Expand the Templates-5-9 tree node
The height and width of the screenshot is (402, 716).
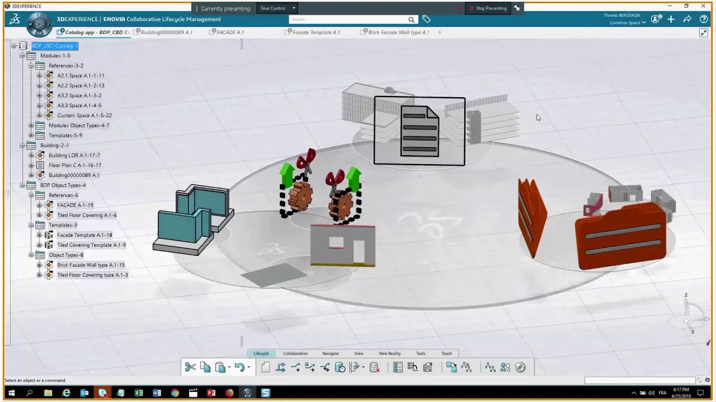pos(31,136)
